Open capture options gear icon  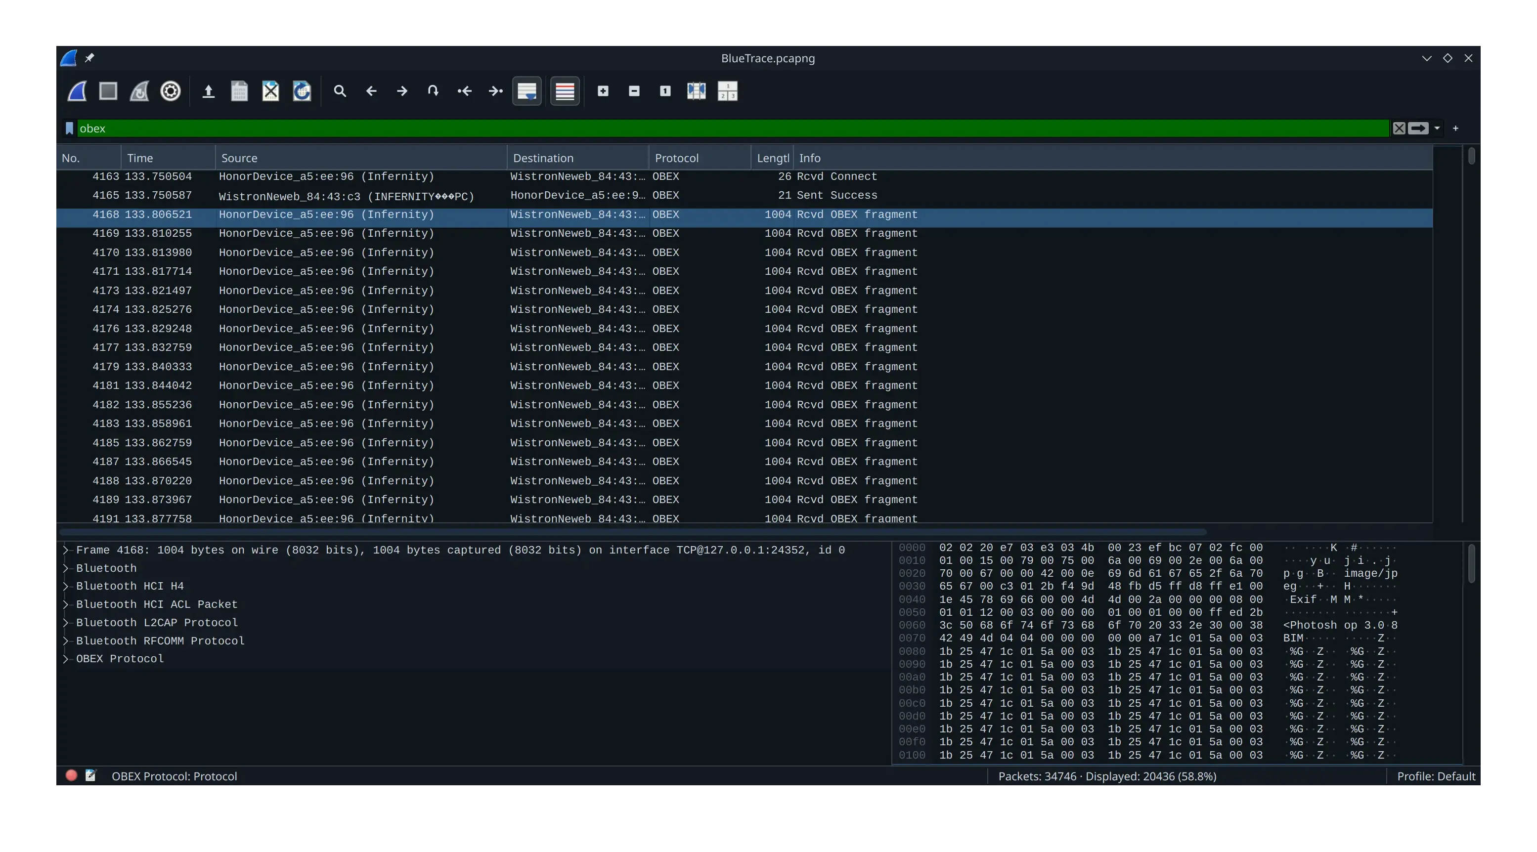(171, 91)
